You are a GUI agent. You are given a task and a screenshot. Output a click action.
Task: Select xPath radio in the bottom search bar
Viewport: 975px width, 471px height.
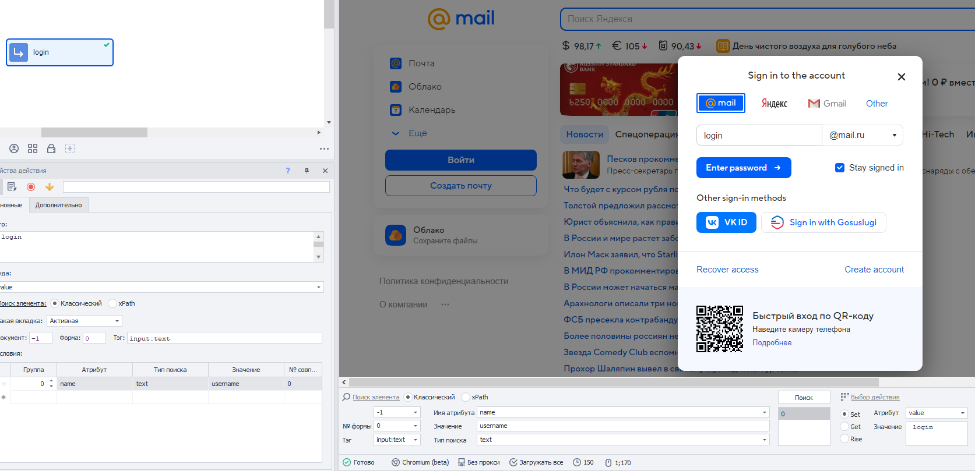pyautogui.click(x=466, y=397)
